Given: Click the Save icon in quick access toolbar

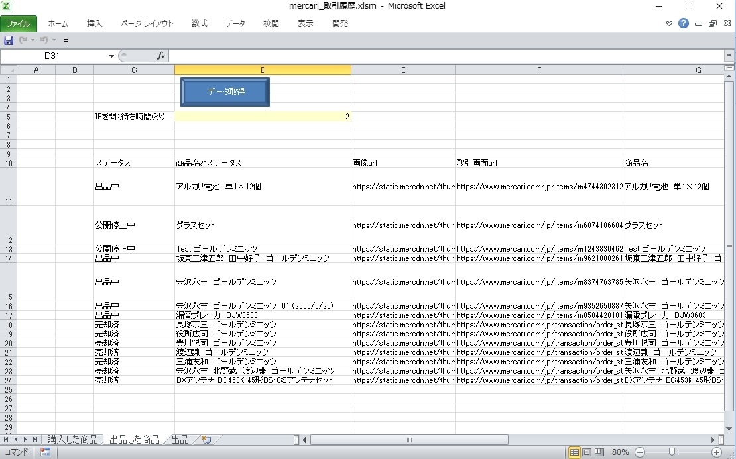Looking at the screenshot, I should pos(9,41).
